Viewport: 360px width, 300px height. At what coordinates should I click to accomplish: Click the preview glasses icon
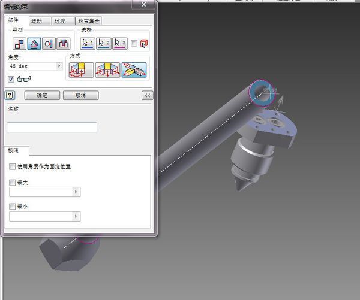tap(24, 79)
